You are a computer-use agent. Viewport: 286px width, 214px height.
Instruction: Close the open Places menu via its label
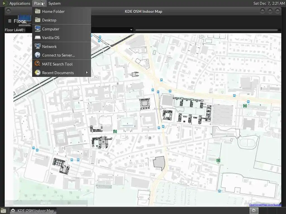click(39, 3)
